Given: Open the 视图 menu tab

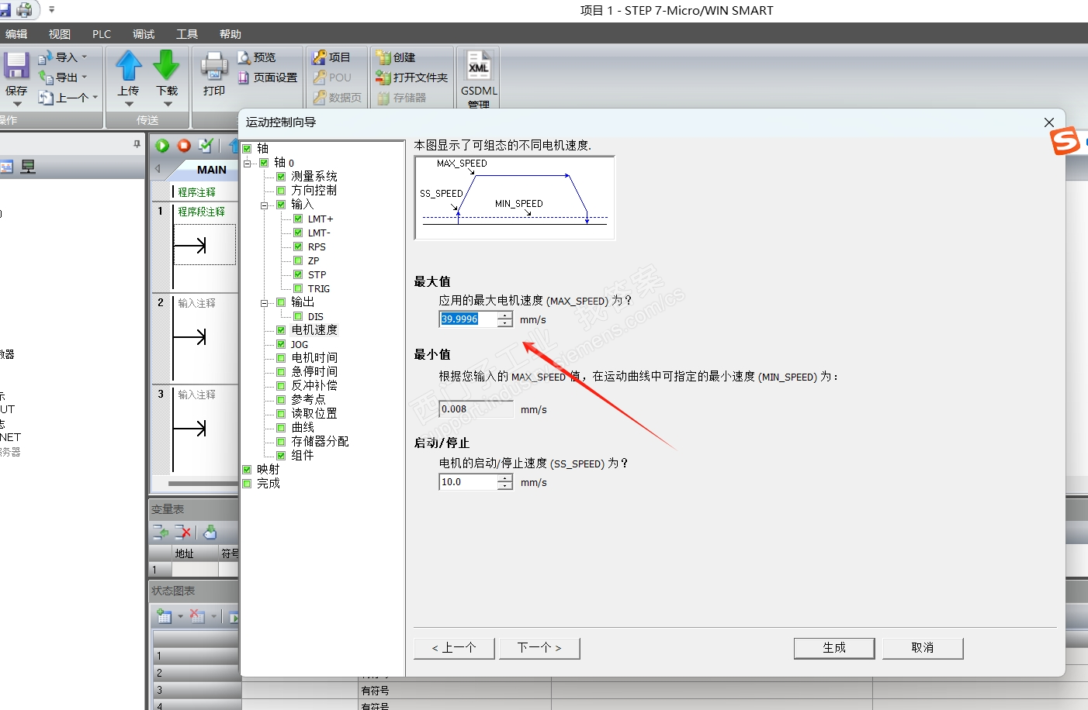Looking at the screenshot, I should click(60, 34).
